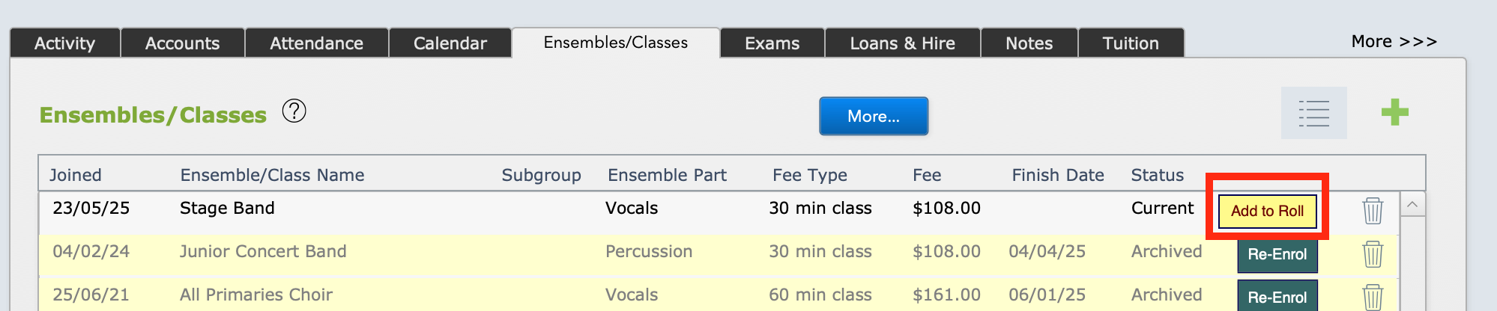This screenshot has height=311, width=1497.
Task: Switch to Loans & Hire tab
Action: click(x=903, y=43)
